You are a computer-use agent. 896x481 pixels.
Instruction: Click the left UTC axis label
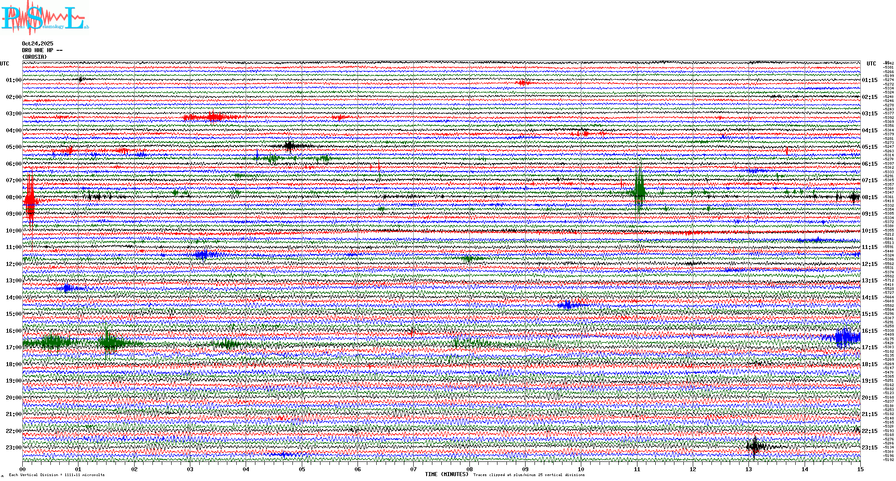point(4,64)
